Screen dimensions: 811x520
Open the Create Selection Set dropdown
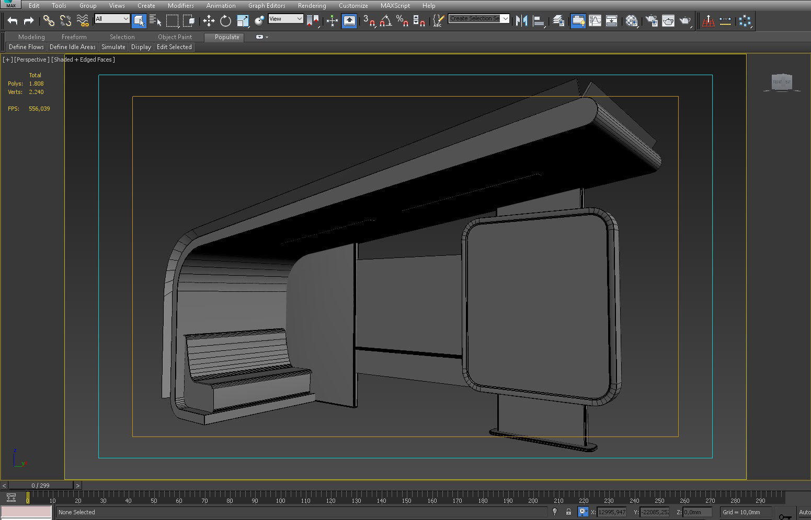505,18
